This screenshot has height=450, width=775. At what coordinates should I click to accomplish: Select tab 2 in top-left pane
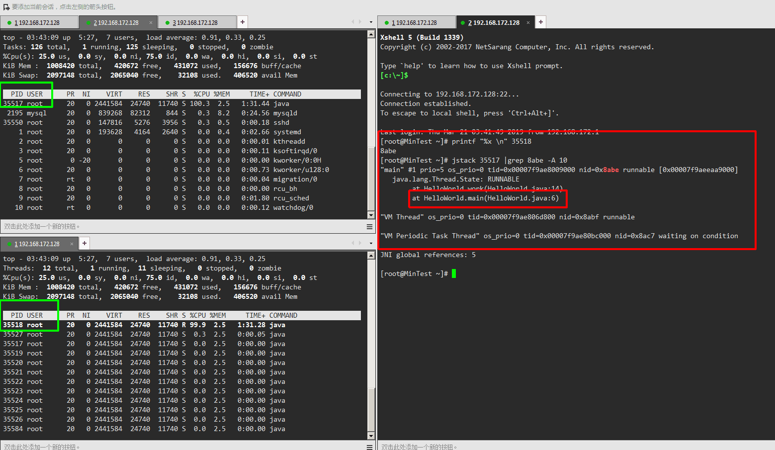[118, 22]
